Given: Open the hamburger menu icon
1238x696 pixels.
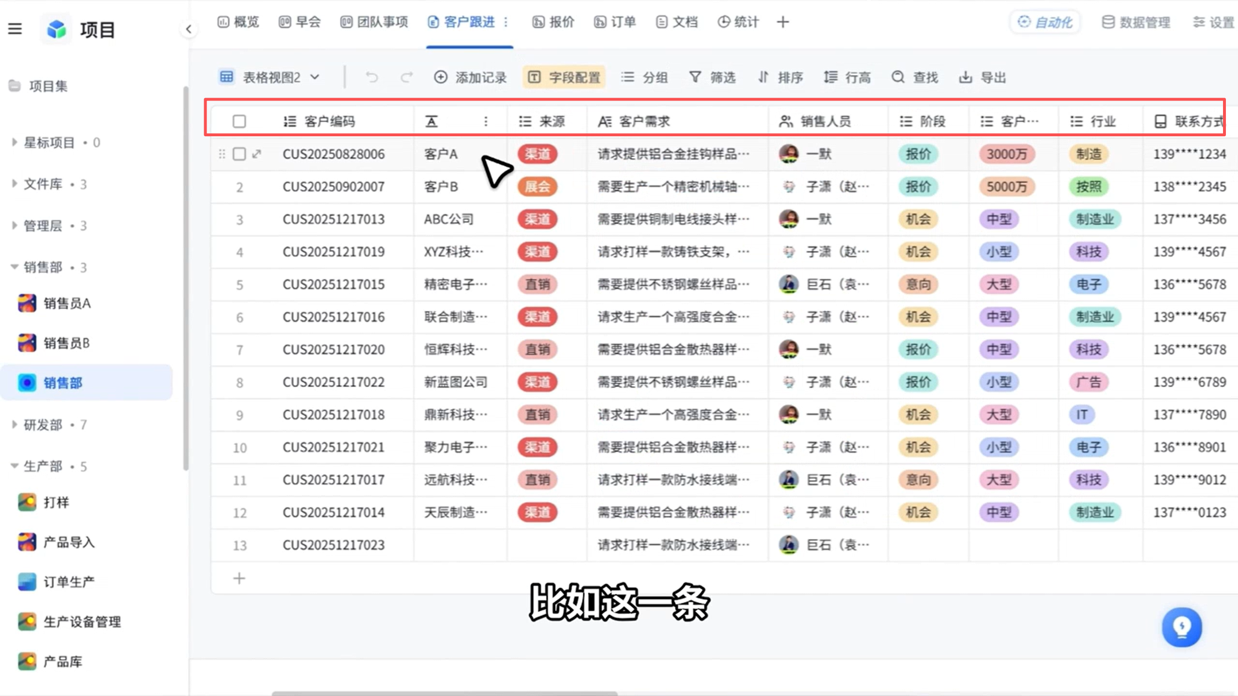Looking at the screenshot, I should point(15,29).
